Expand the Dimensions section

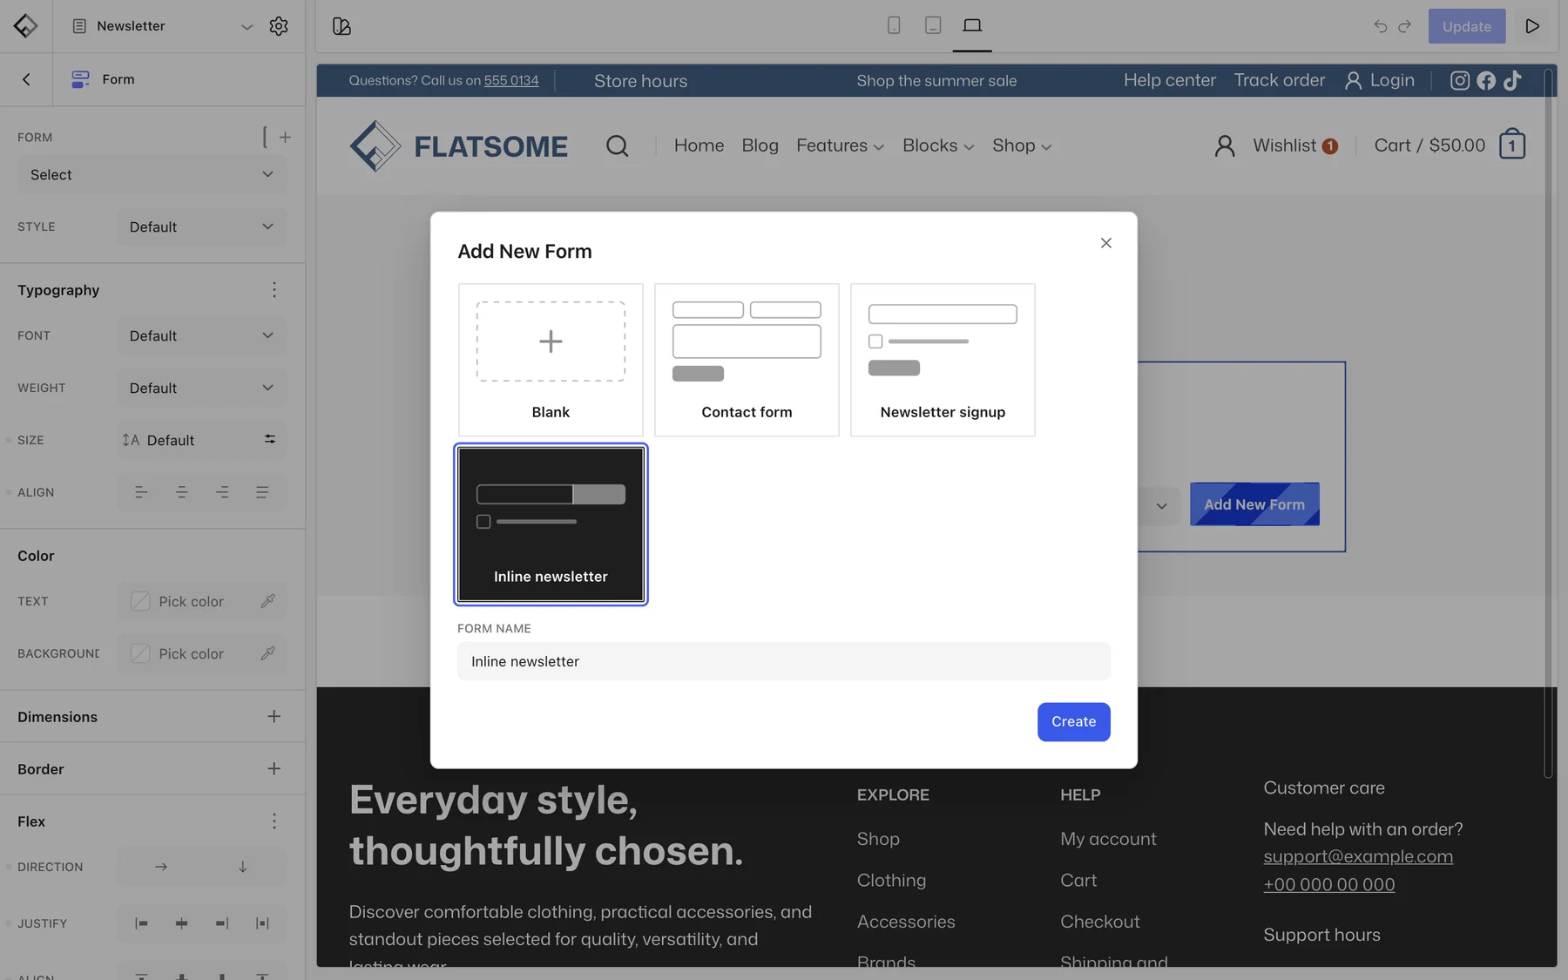click(x=274, y=717)
